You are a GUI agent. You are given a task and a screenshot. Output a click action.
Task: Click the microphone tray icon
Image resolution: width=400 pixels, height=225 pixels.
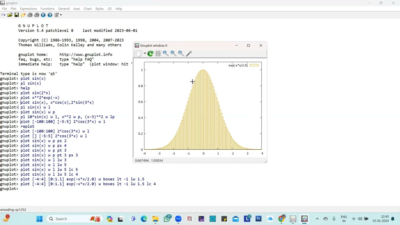334,219
